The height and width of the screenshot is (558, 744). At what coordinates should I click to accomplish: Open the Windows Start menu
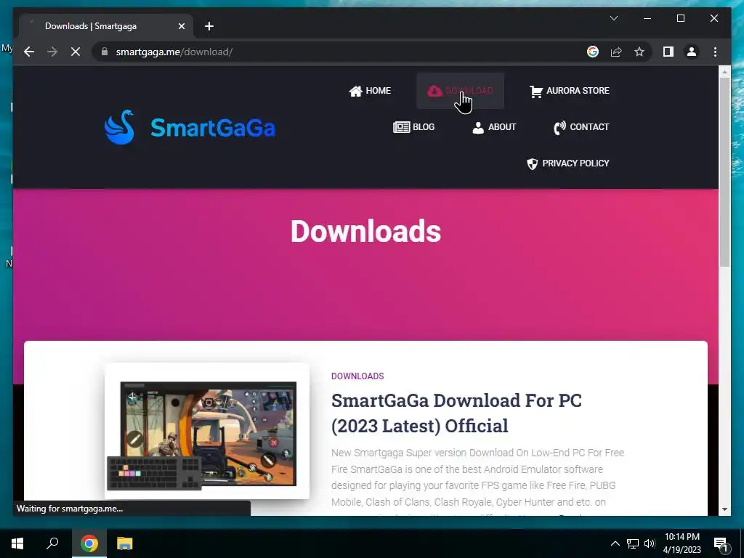click(17, 543)
